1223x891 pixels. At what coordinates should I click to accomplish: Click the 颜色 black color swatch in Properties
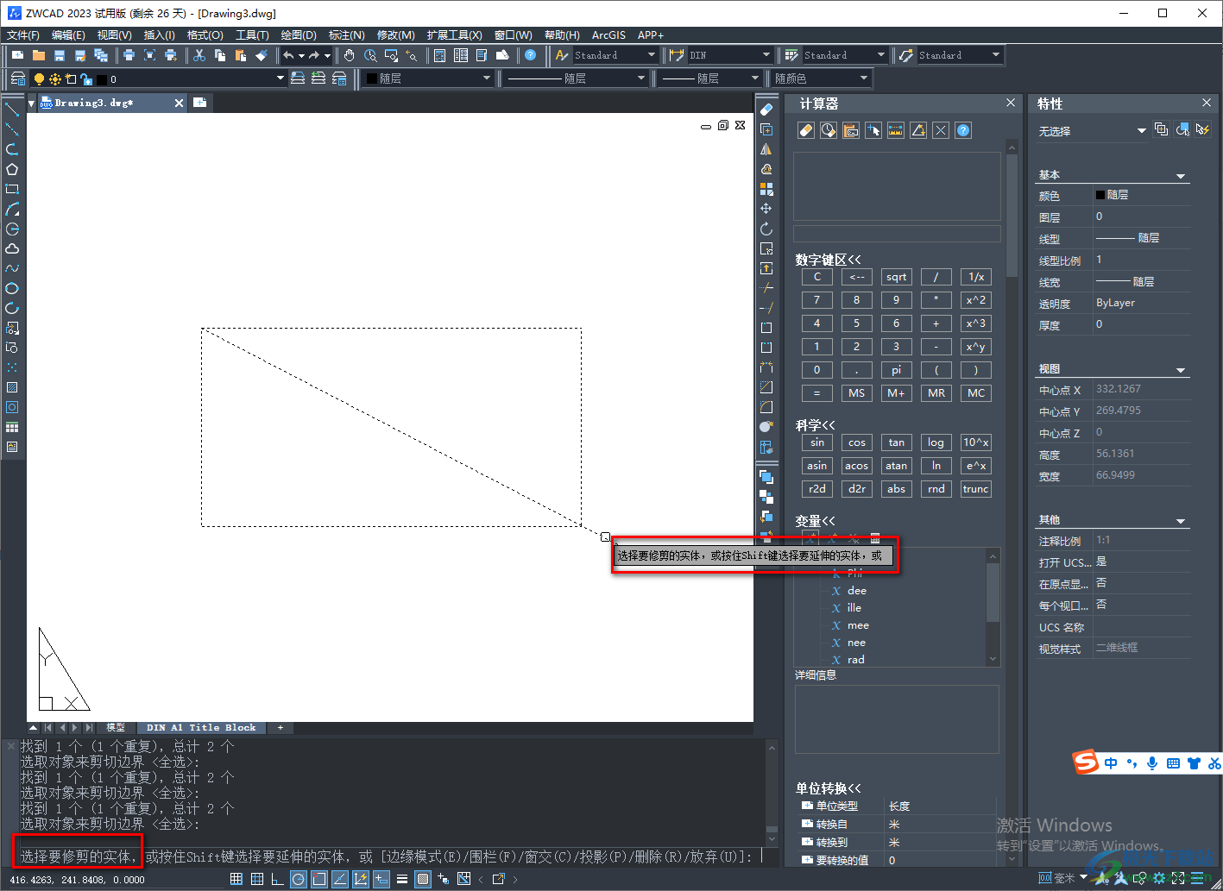1100,195
